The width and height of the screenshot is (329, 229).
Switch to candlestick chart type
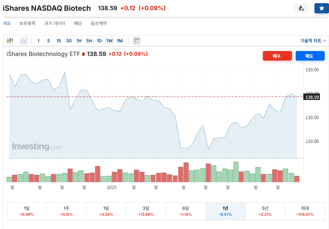10,41
